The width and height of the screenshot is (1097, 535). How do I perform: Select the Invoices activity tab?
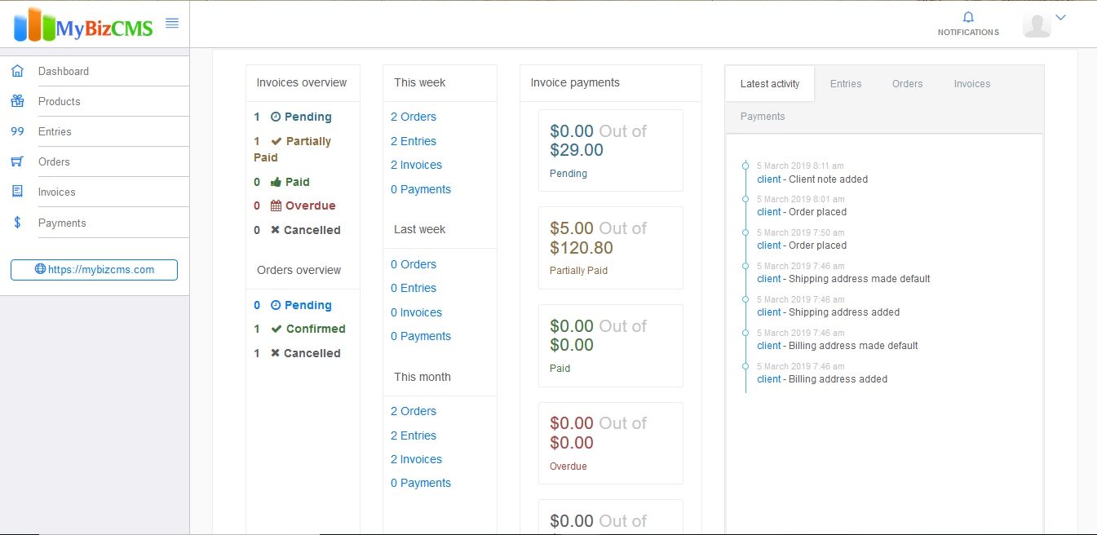972,84
